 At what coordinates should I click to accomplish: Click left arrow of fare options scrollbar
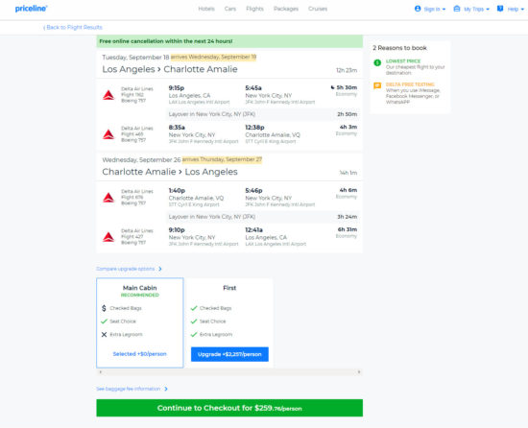[101, 372]
